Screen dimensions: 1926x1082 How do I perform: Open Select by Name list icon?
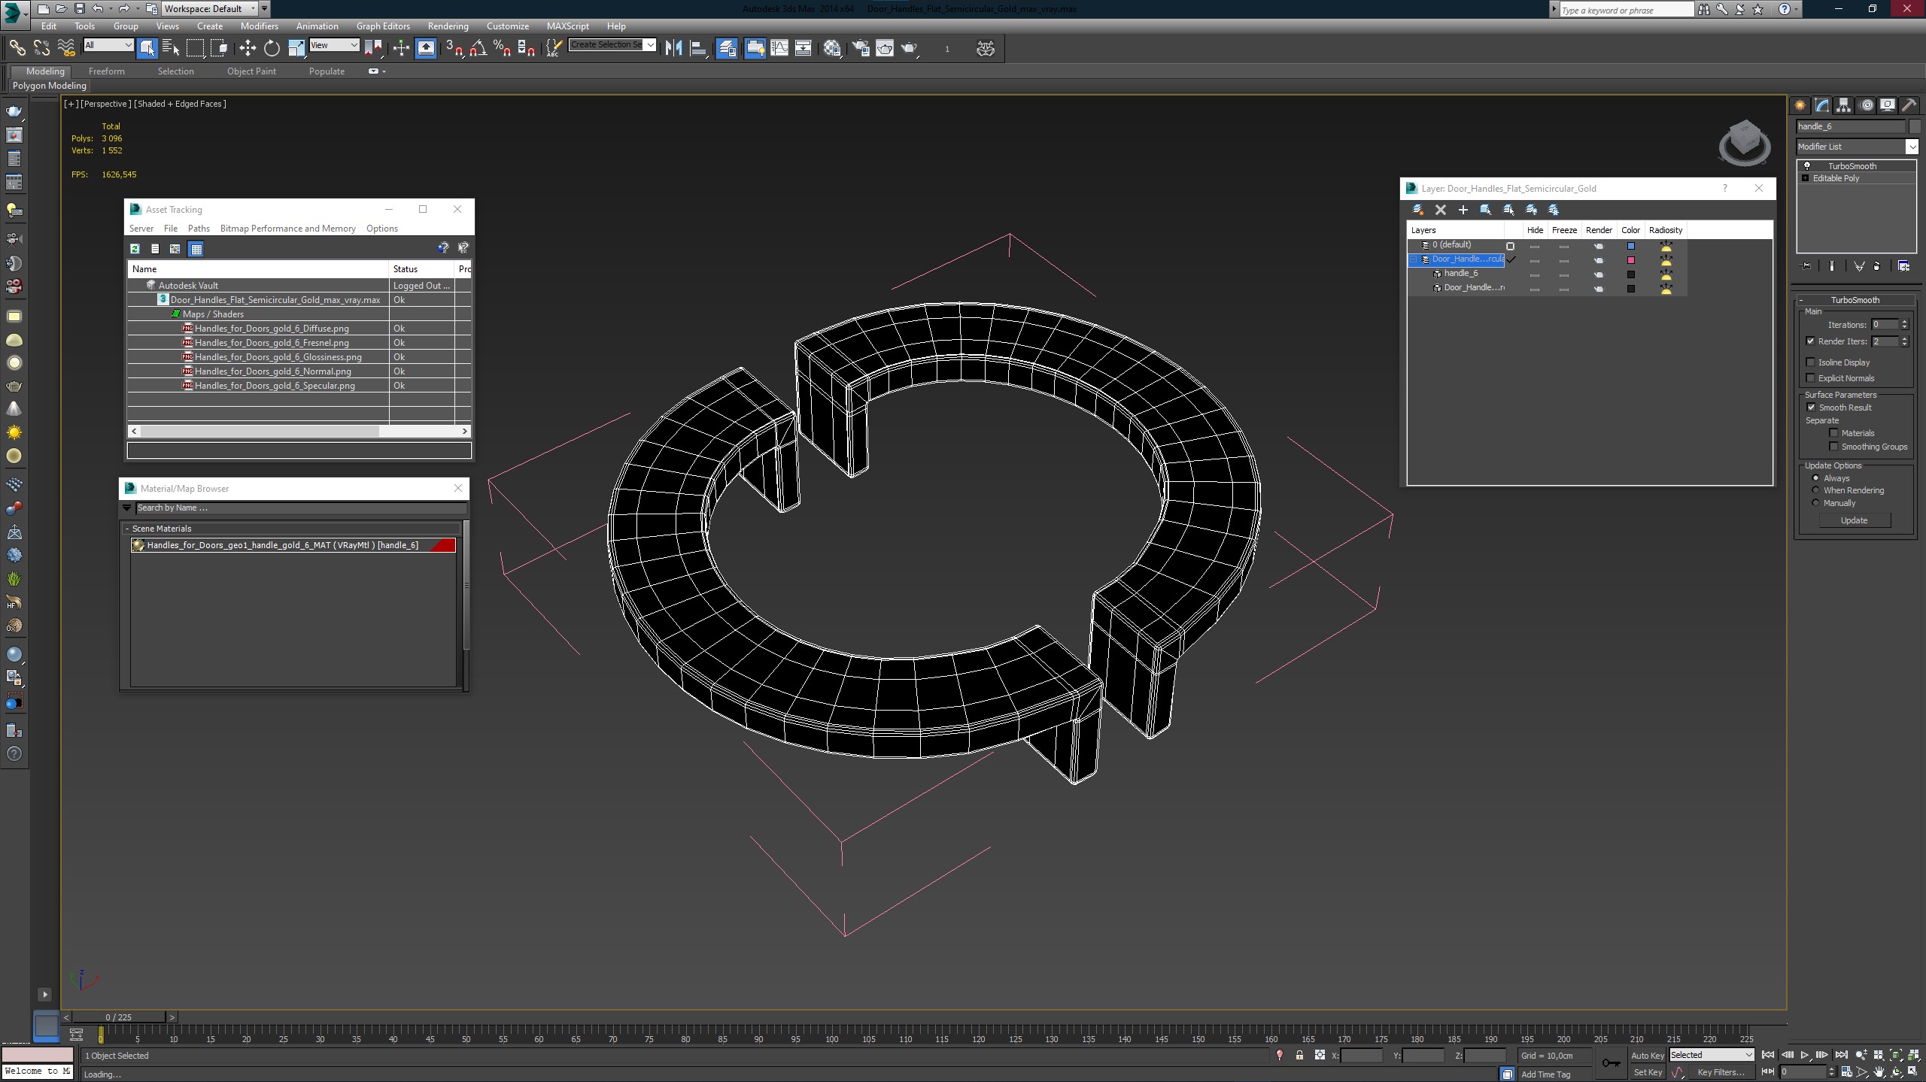tap(171, 48)
